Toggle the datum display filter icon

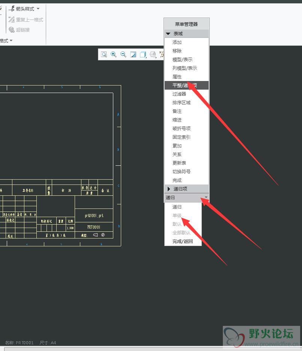pyautogui.click(x=162, y=54)
